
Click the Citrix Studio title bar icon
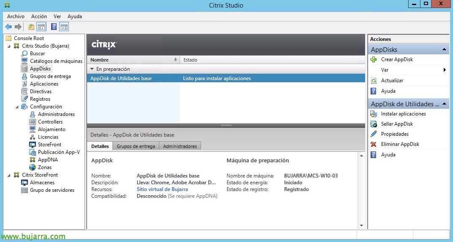(x=7, y=5)
